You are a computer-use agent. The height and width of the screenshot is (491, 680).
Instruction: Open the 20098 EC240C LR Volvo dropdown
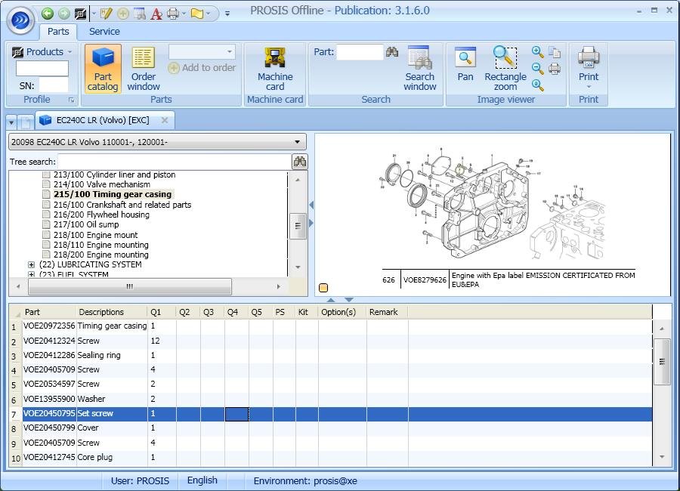click(157, 142)
